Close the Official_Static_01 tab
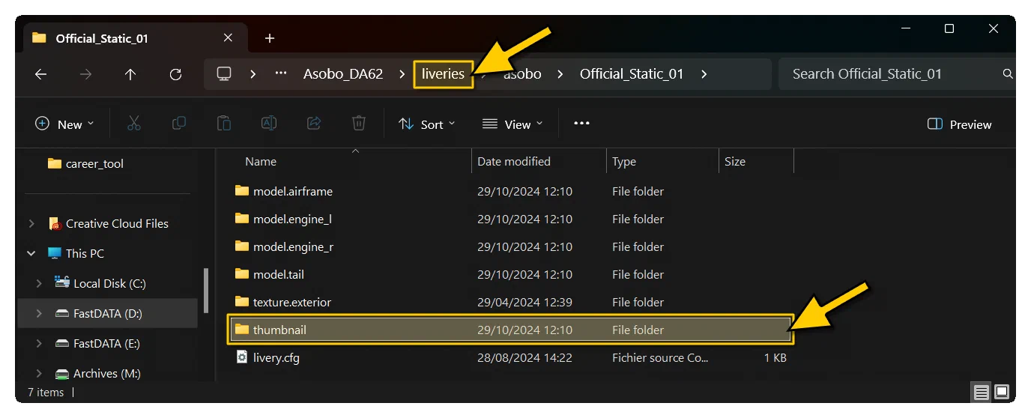The height and width of the screenshot is (418, 1031). click(x=229, y=37)
